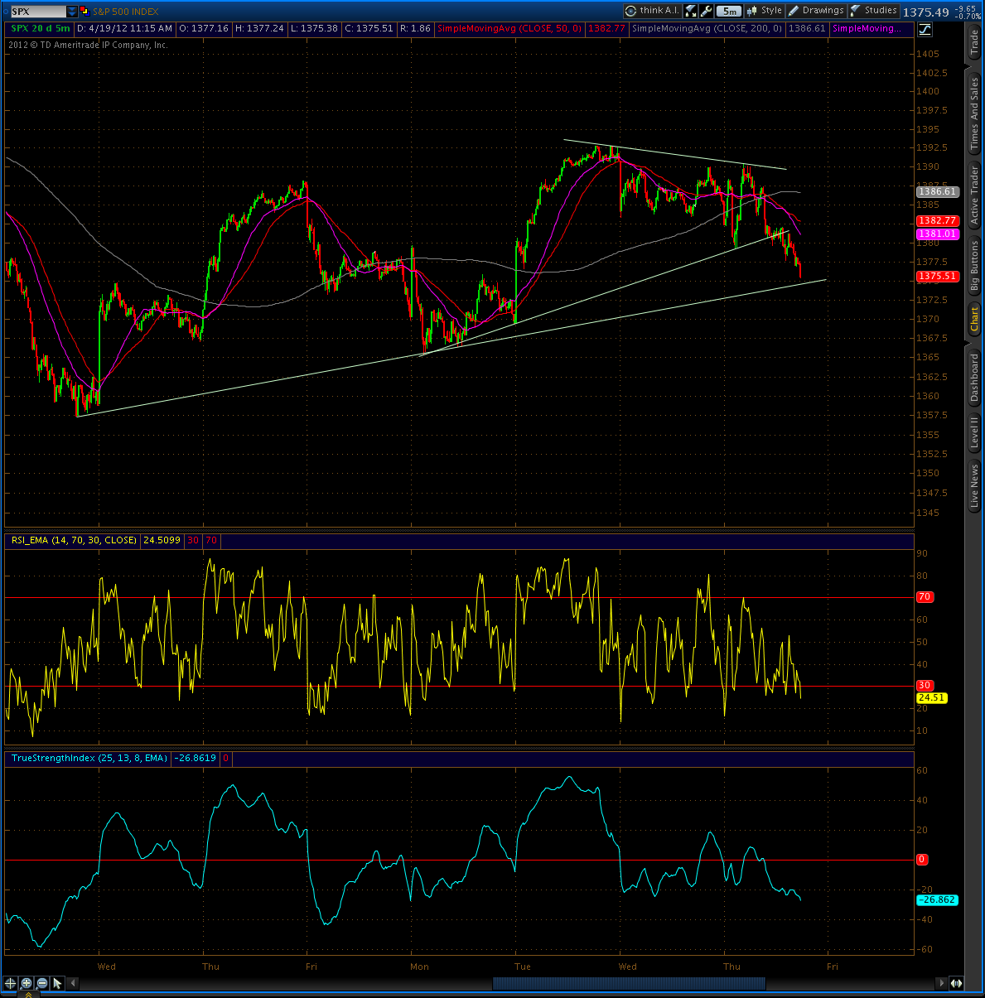Click the SPX symbol input field
This screenshot has height=998, width=985.
pyautogui.click(x=38, y=12)
